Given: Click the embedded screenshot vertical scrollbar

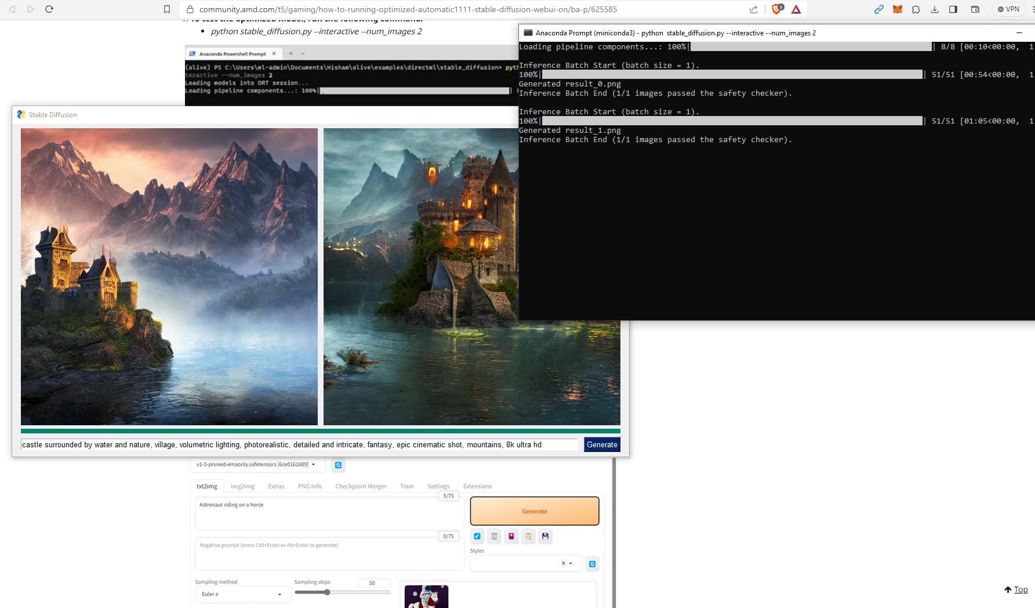Looking at the screenshot, I should [x=613, y=533].
